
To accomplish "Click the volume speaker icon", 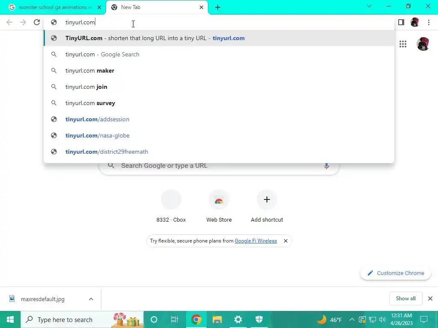I will (x=382, y=319).
